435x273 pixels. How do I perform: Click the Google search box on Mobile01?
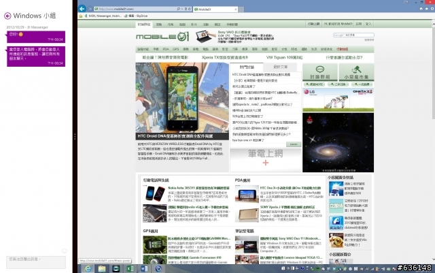click(353, 35)
